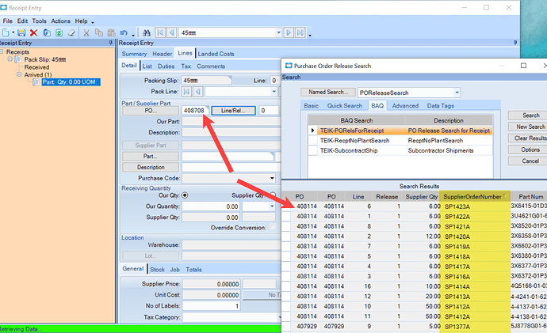Open the Duties sub-tab

coord(166,66)
